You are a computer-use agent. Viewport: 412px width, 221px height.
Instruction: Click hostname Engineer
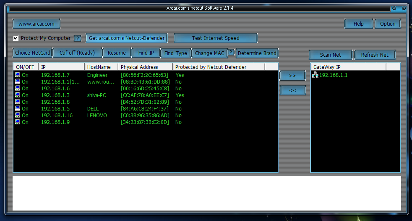point(97,75)
